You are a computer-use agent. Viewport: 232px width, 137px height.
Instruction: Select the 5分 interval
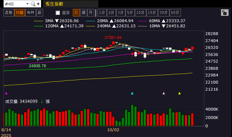pyautogui.click(x=130, y=13)
